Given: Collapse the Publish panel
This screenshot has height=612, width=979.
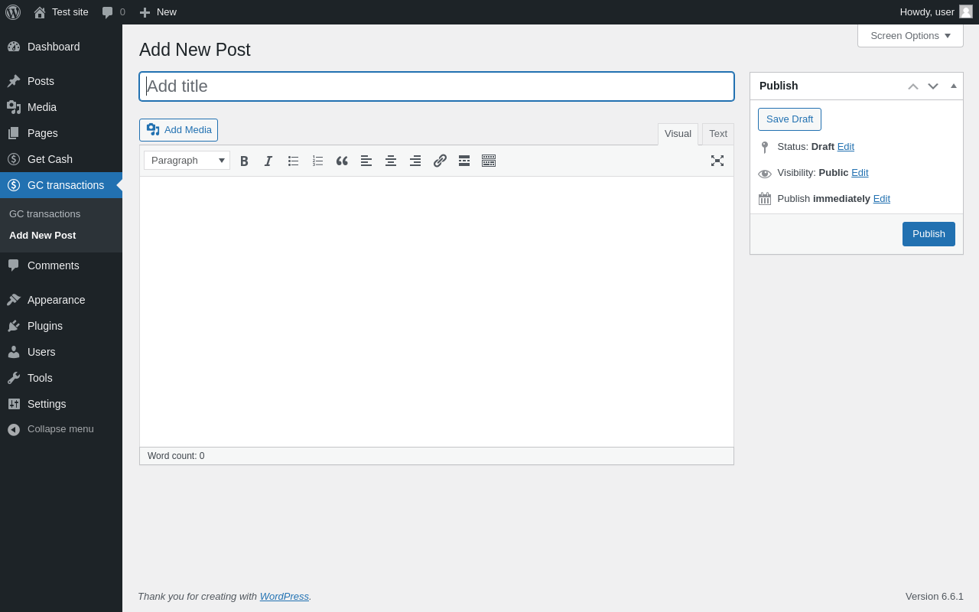Looking at the screenshot, I should point(954,86).
